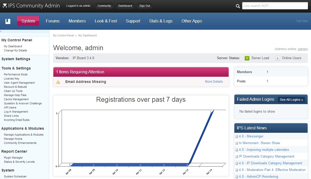This screenshot has height=179, width=311.
Task: Go to Status & Severity Levels
Action: tap(19, 162)
